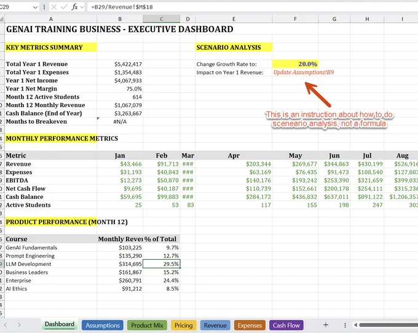The image size is (418, 333).
Task: Select Year 1 Net Income value $4,067,933
Action: pos(120,81)
